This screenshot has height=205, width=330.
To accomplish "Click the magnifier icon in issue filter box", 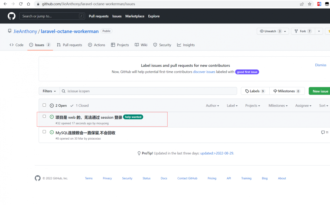I will [x=63, y=91].
